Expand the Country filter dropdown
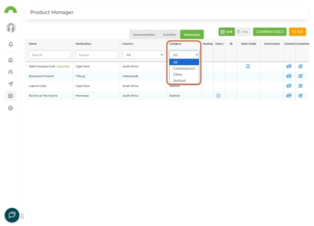The width and height of the screenshot is (314, 226). coord(143,55)
